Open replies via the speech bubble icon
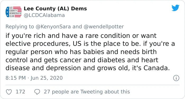Viewport: 185px width, 99px height. 37,92
